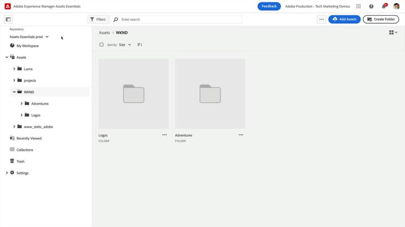
Task: Open Assets Essentials prod repository dropdown
Action: [x=29, y=37]
